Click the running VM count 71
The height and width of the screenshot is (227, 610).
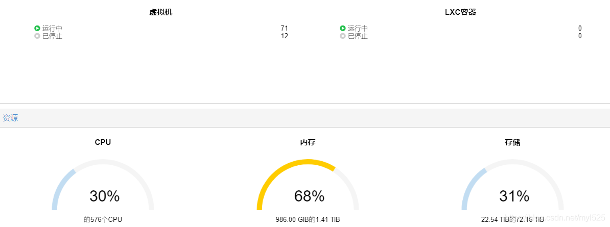pyautogui.click(x=285, y=29)
